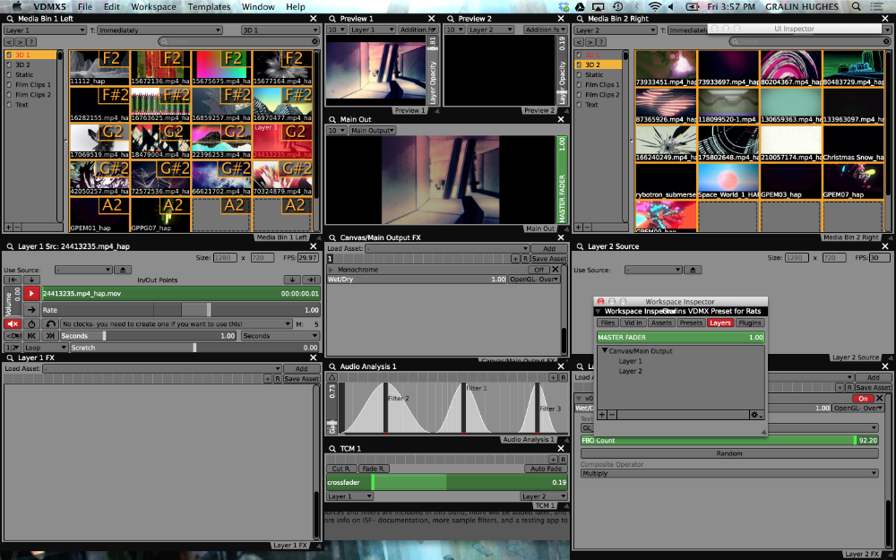This screenshot has width=896, height=560.
Task: Click the recycle triangle icon in Audio Analysis
Action: [332, 378]
